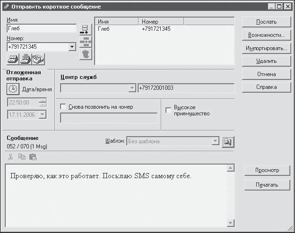Click the Импортировать... button
This screenshot has height=233, width=295.
(x=267, y=48)
